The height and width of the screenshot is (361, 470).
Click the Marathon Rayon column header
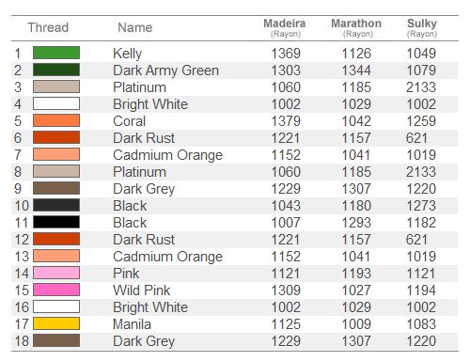coord(356,28)
